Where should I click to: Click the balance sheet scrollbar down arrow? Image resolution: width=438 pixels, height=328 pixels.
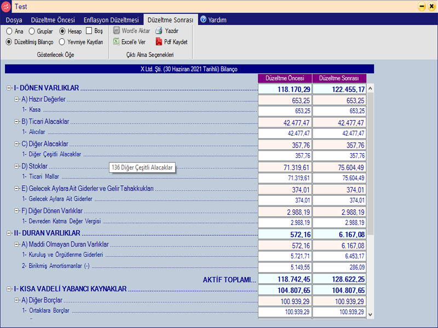[371, 315]
